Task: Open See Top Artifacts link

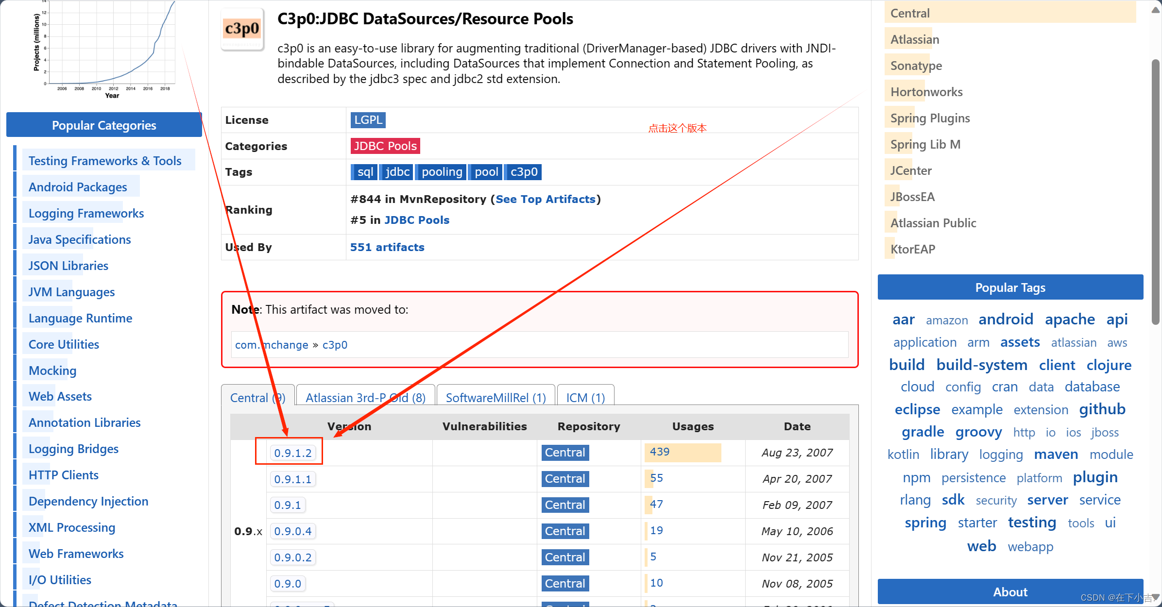Action: point(546,199)
